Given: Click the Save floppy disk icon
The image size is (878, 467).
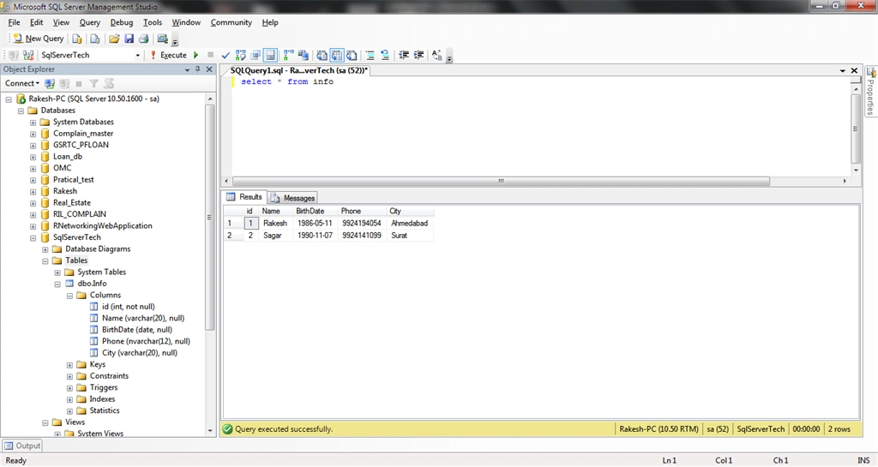Looking at the screenshot, I should [x=129, y=38].
